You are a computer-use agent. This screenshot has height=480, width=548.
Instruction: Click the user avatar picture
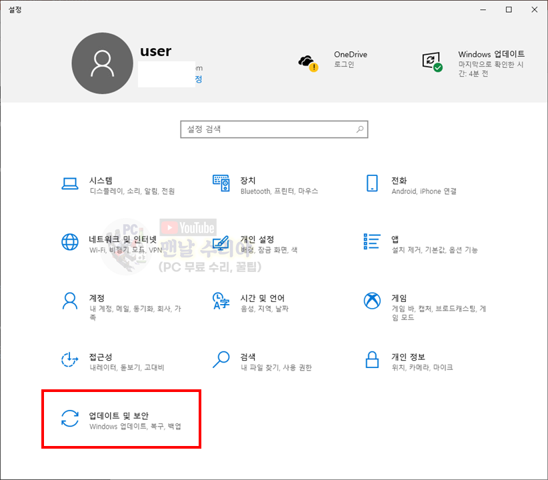(103, 63)
